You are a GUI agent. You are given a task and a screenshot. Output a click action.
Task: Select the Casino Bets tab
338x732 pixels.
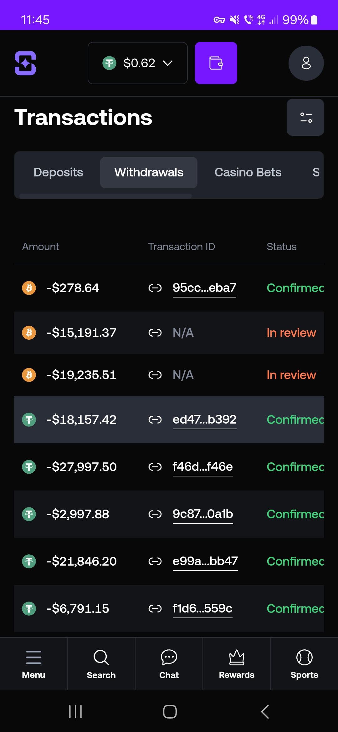(248, 172)
